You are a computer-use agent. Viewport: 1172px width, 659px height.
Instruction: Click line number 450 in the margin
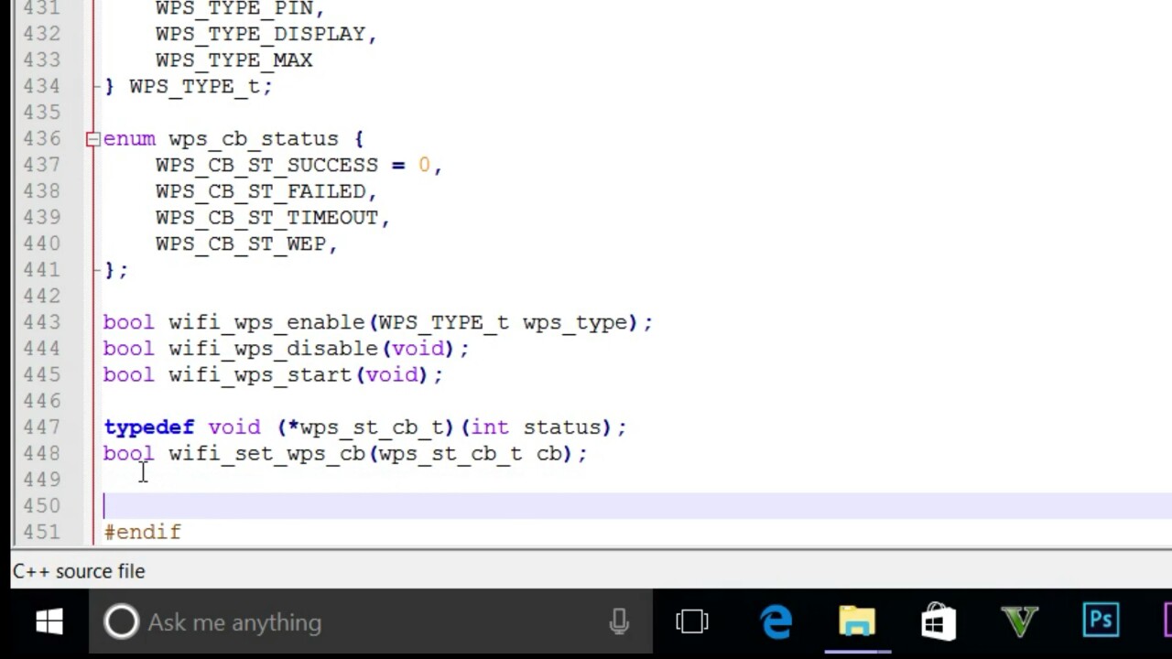click(x=40, y=506)
